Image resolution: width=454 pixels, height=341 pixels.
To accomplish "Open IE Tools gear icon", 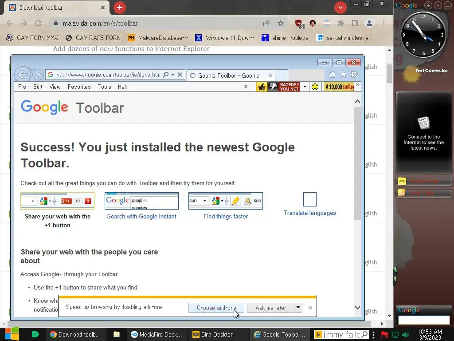I will point(354,75).
